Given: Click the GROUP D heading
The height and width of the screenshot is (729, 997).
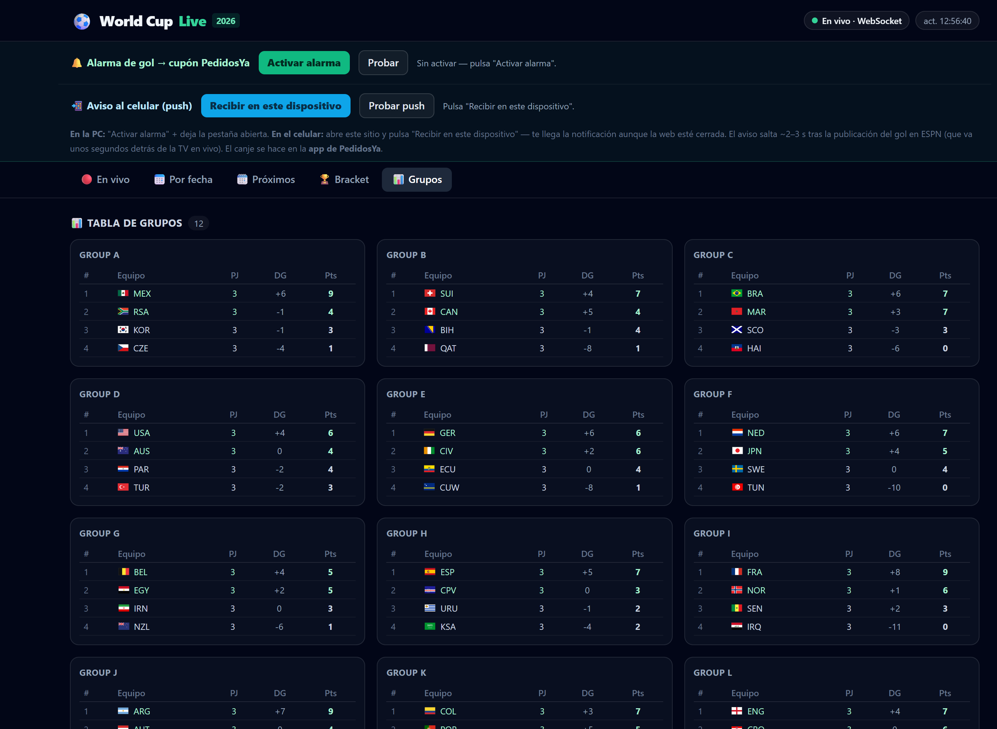Looking at the screenshot, I should pyautogui.click(x=100, y=394).
